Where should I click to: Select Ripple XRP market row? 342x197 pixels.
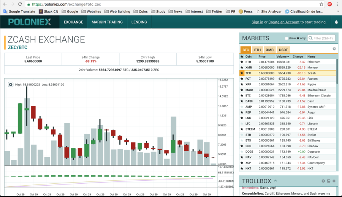(288, 84)
